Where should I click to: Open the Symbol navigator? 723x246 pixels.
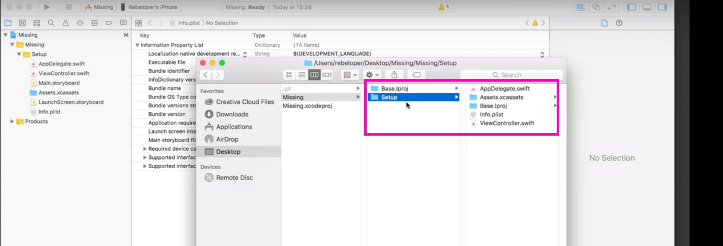coord(37,23)
